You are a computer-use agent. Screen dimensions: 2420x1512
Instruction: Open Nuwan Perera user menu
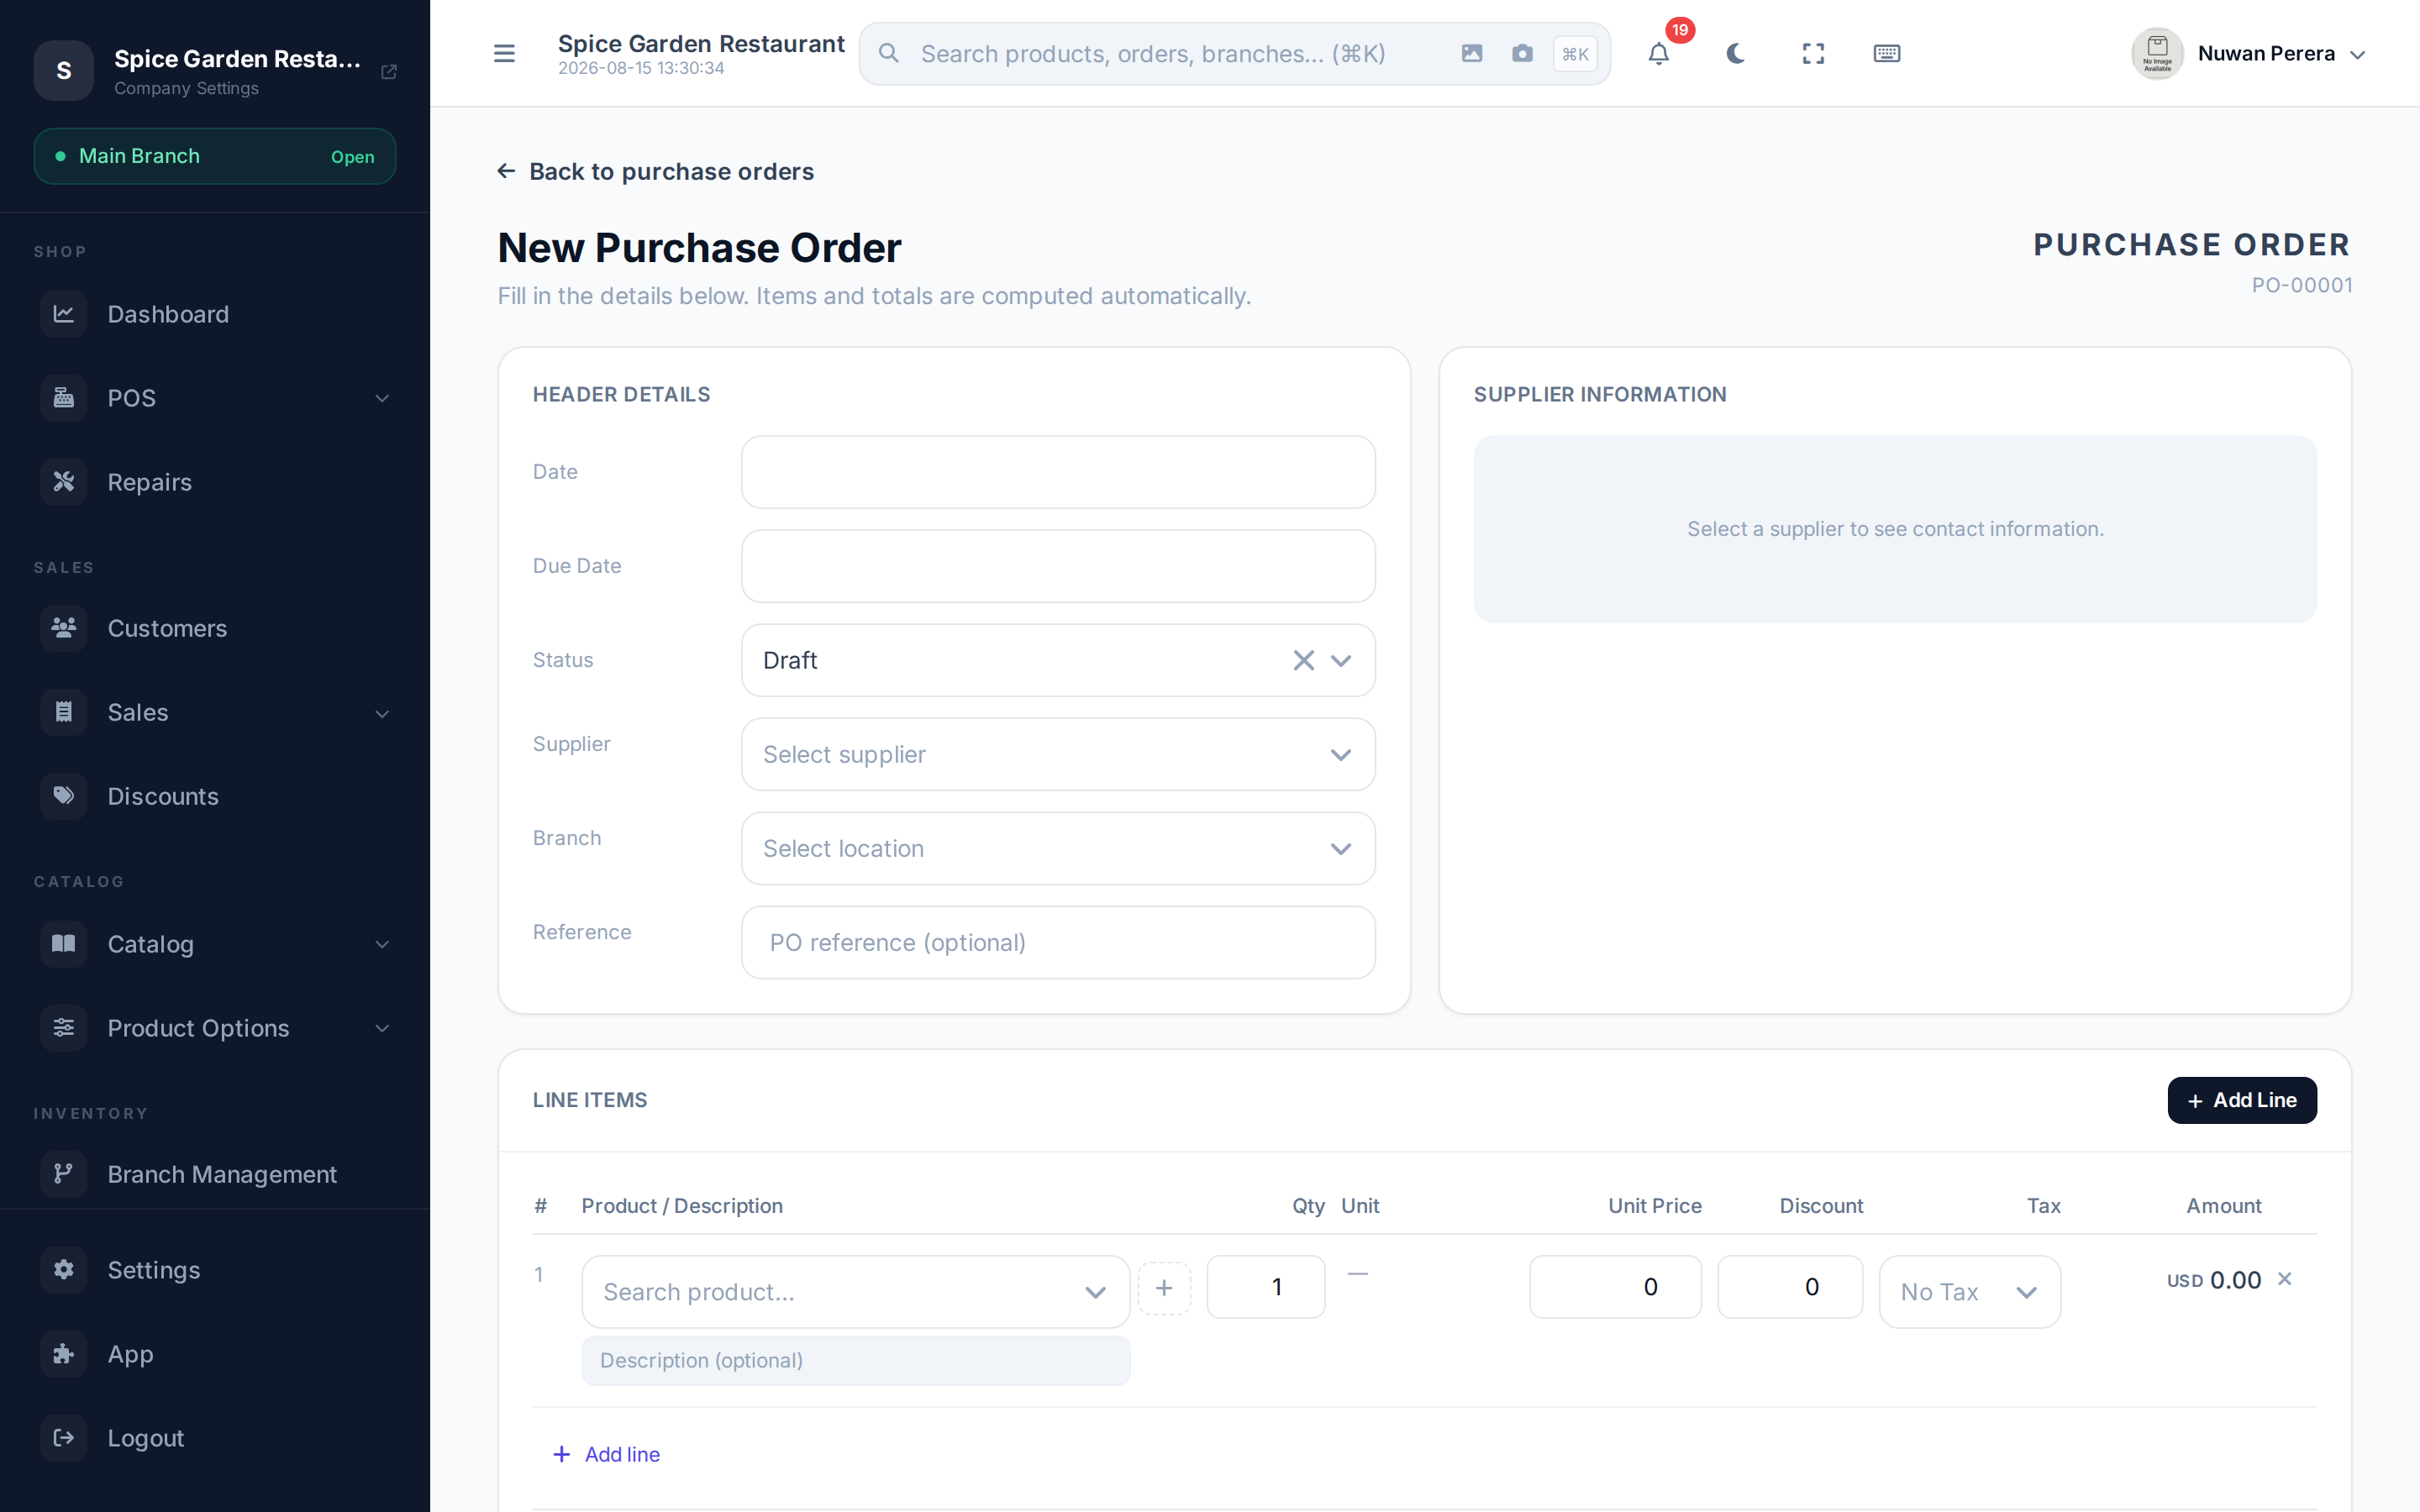(x=2249, y=54)
